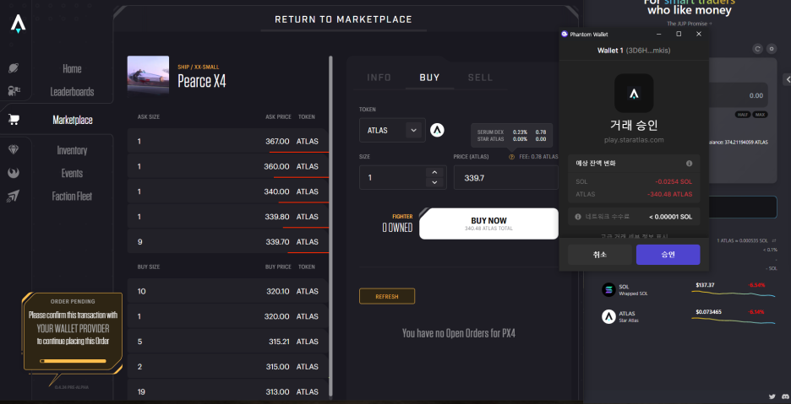Increase size with the up stepper arrow

[x=434, y=172]
